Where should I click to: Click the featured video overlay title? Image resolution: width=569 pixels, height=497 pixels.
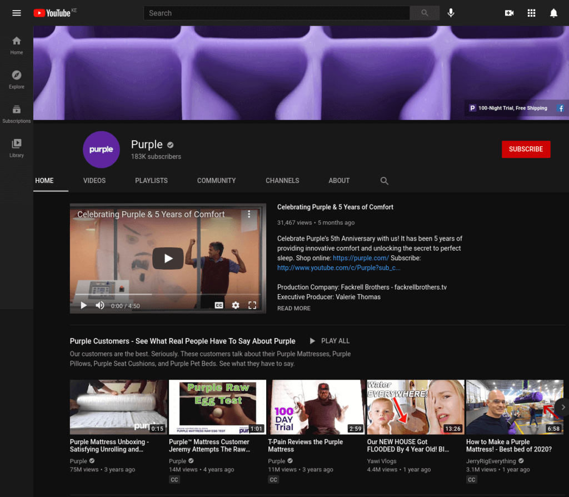[151, 214]
